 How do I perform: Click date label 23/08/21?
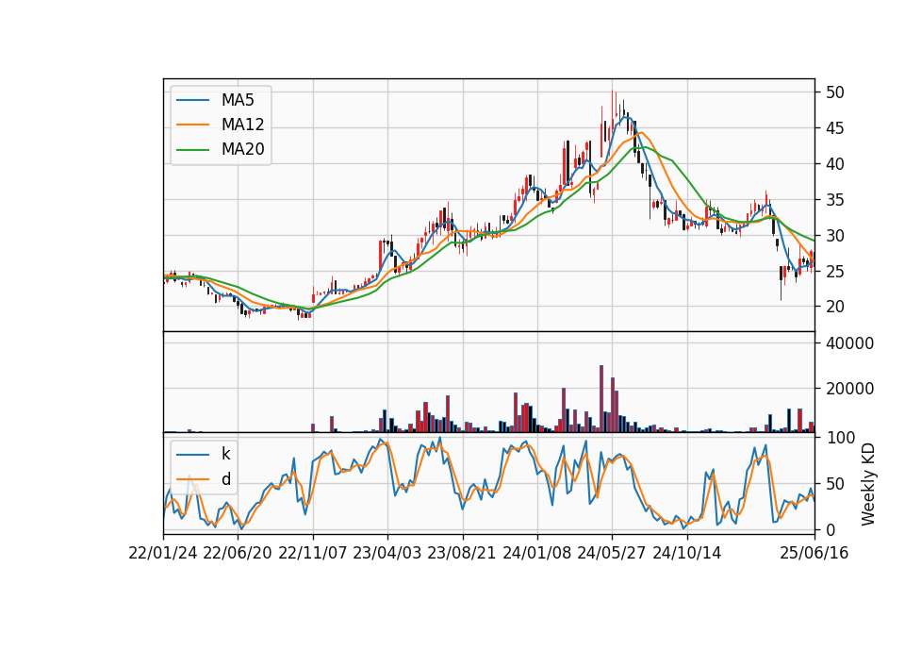click(462, 553)
